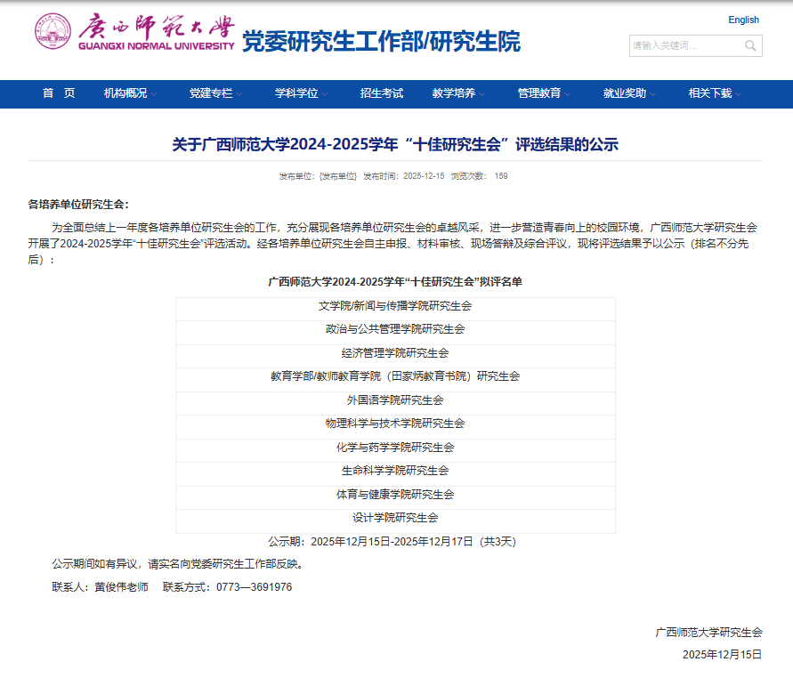Screen dimensions: 793x686
Task: Expand the 相关下载 dropdown arrow
Action: [739, 94]
